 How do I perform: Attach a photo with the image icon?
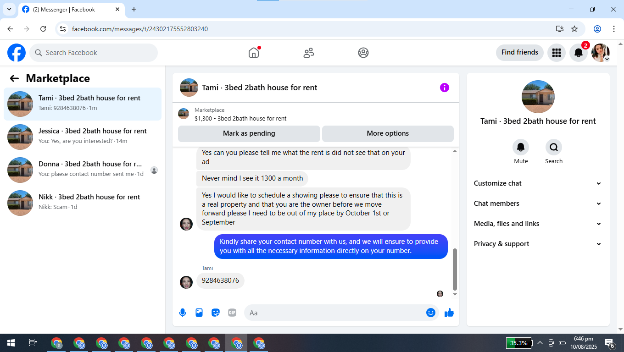(x=199, y=313)
